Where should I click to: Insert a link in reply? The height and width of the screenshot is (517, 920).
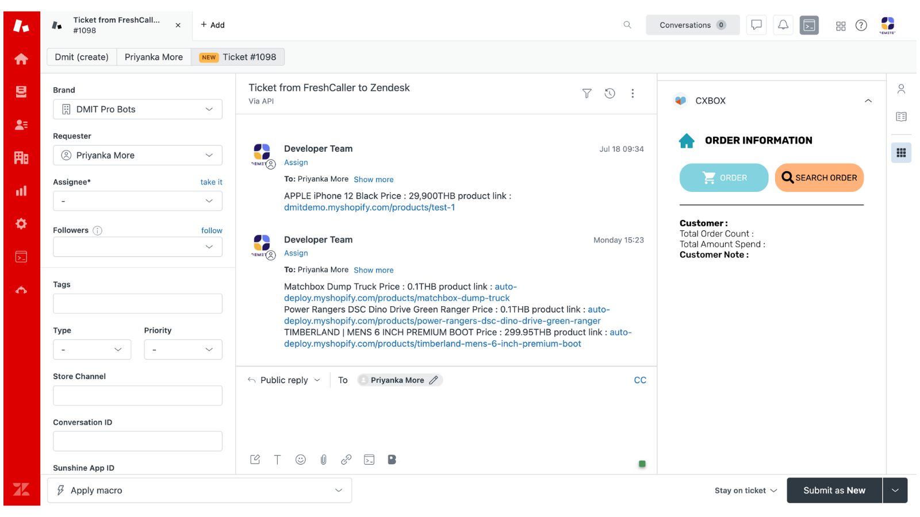coord(346,460)
